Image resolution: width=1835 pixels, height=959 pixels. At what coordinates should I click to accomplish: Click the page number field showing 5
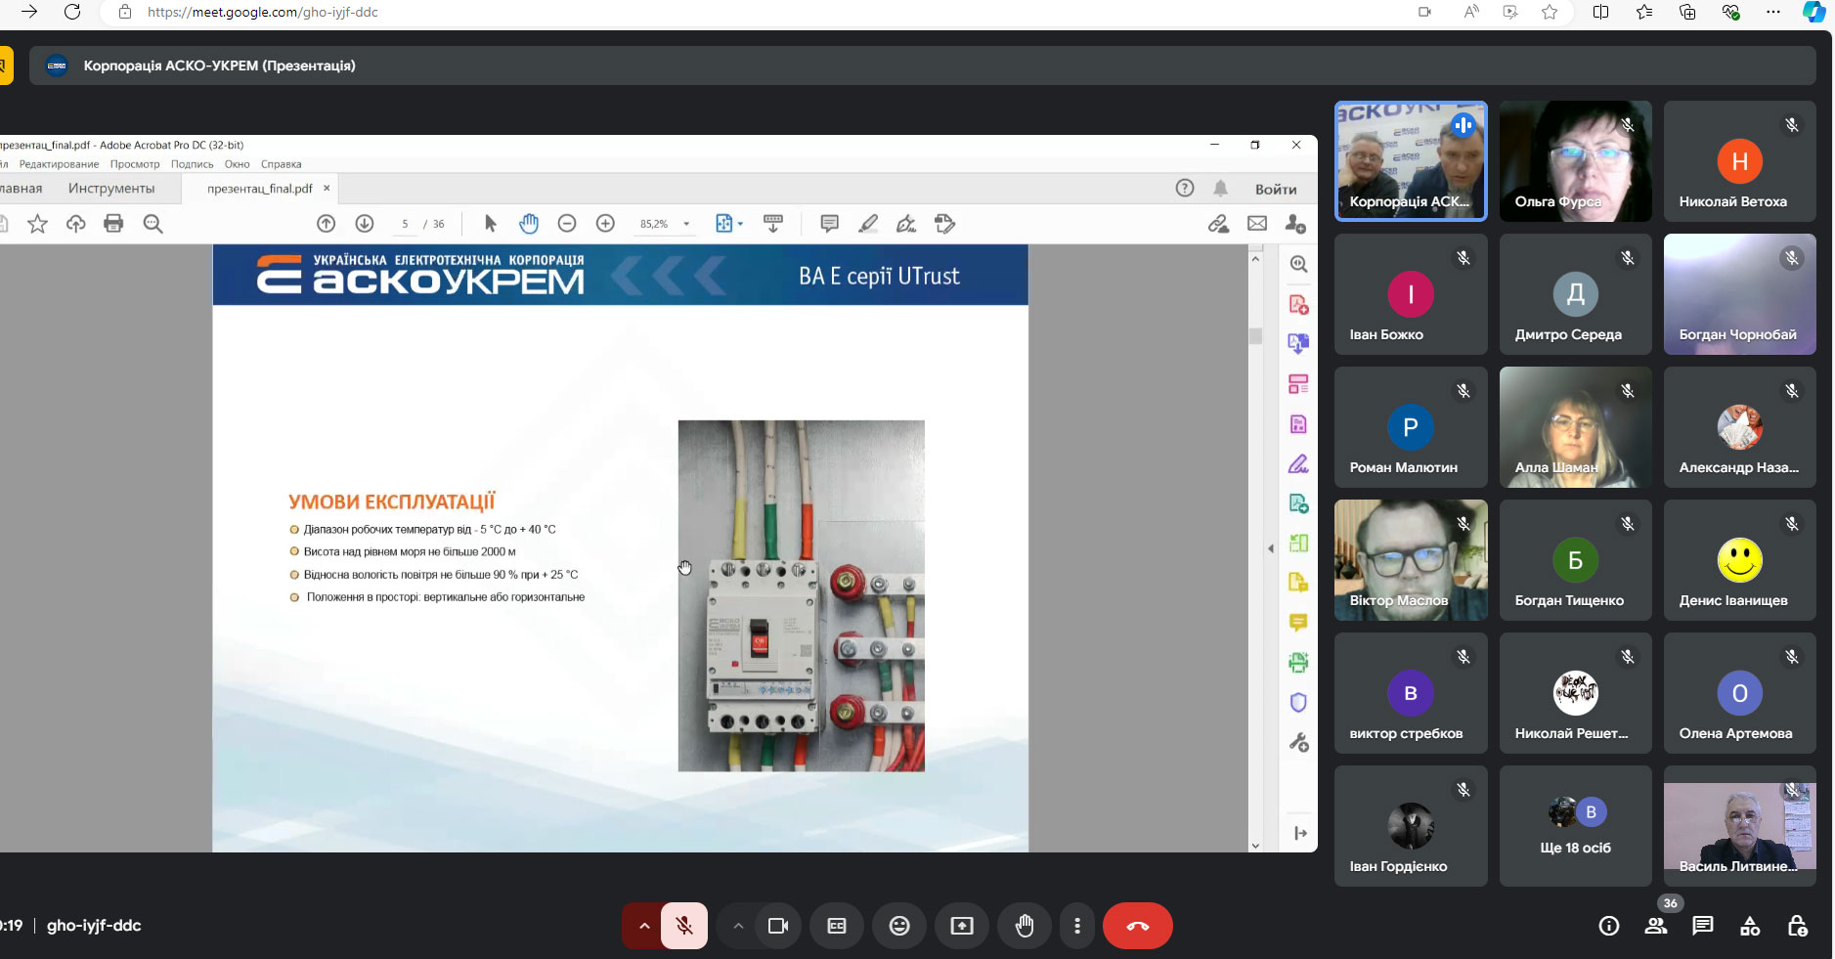(x=405, y=224)
